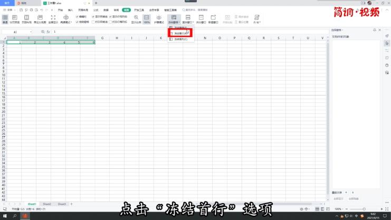
Task: Toggle the Formula Bar checkbox
Action: point(78,16)
